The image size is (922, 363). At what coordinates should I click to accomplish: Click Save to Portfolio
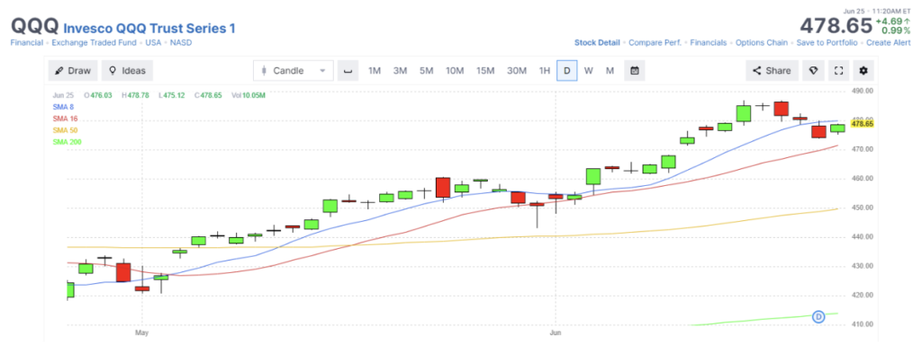[827, 43]
